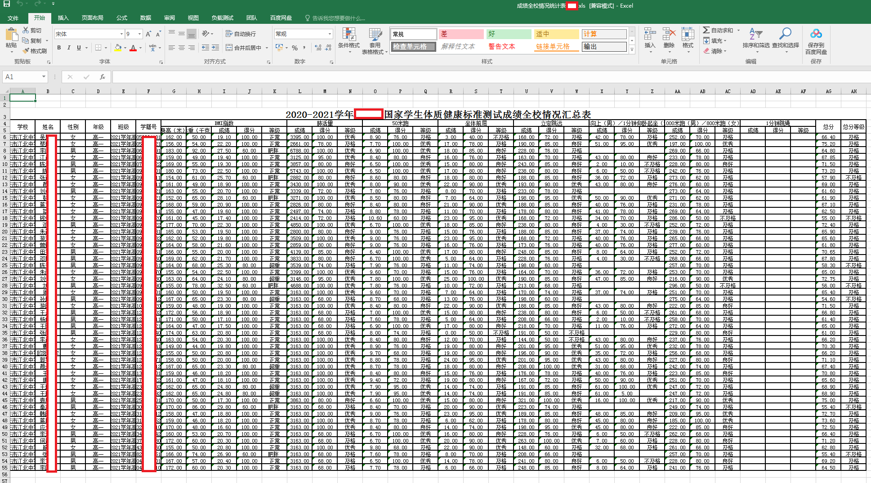The width and height of the screenshot is (871, 483).
Task: Increase font size with large A icon
Action: coord(149,34)
